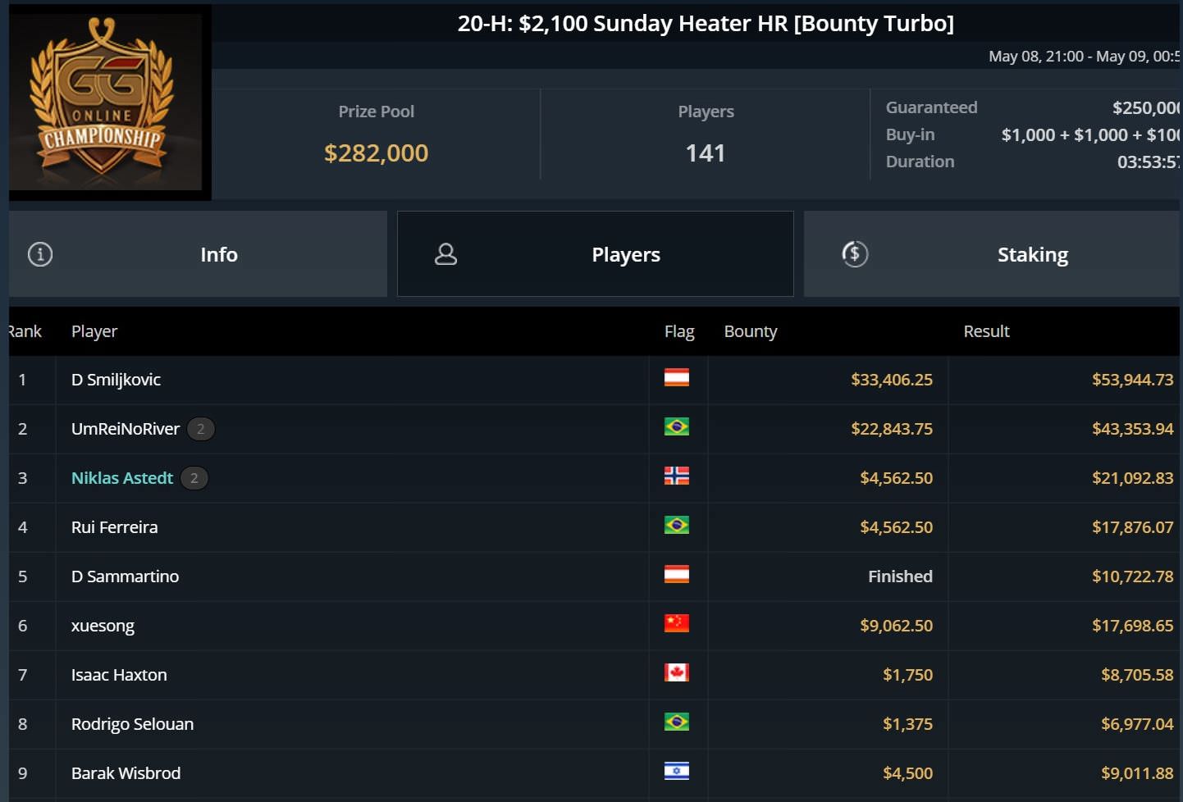
Task: Sort by the Result column header
Action: point(986,331)
